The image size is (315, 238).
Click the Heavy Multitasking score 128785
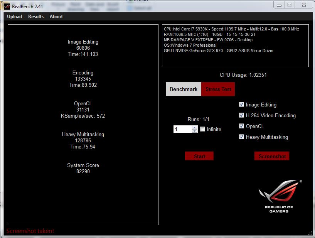tap(83, 140)
